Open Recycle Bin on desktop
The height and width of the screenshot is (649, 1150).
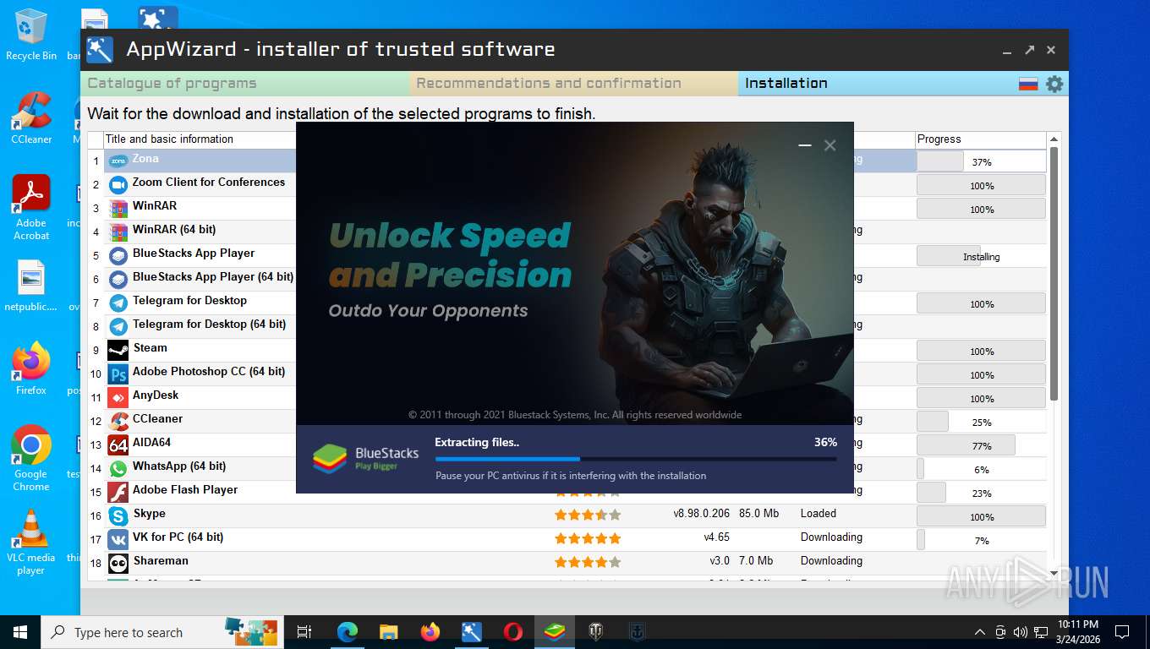click(31, 35)
